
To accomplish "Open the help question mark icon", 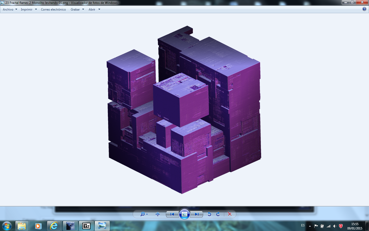I will [x=364, y=9].
